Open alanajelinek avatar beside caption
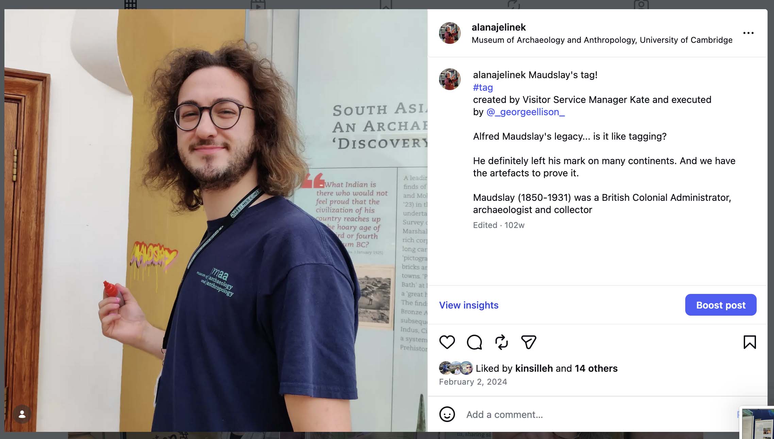 [450, 79]
